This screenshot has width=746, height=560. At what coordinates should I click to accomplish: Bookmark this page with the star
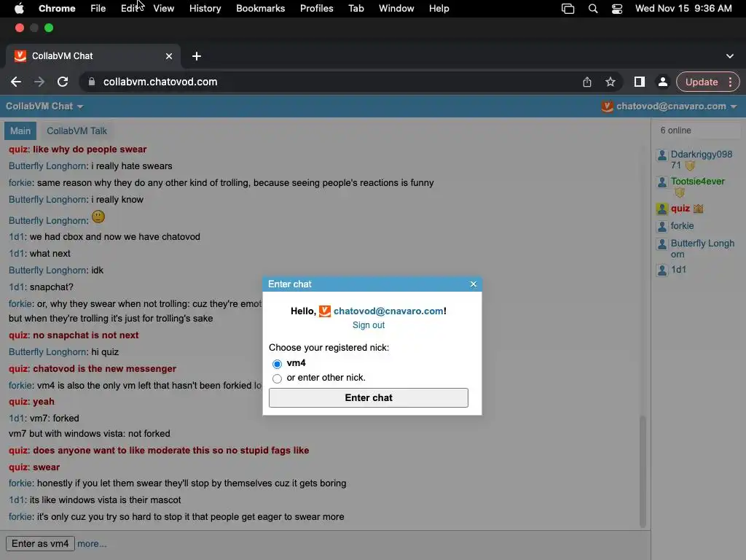point(610,82)
